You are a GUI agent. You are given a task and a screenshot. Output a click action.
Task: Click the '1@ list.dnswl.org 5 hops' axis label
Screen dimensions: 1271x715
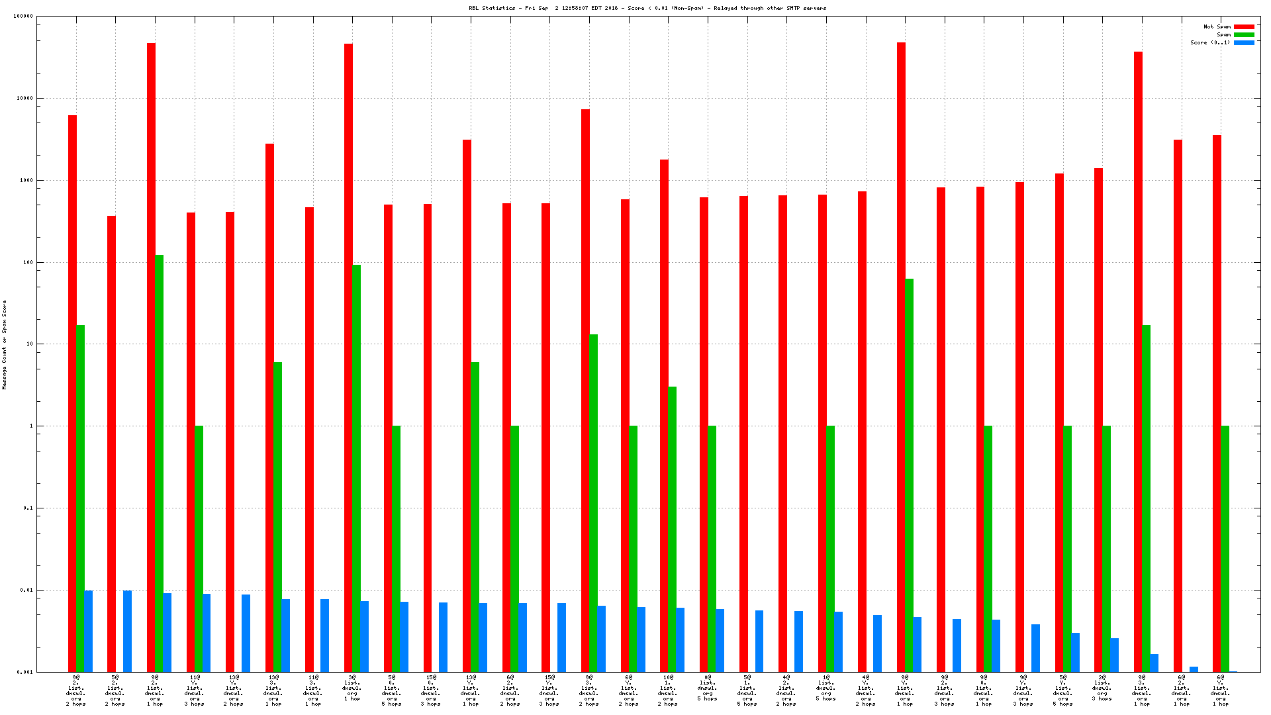tap(826, 688)
